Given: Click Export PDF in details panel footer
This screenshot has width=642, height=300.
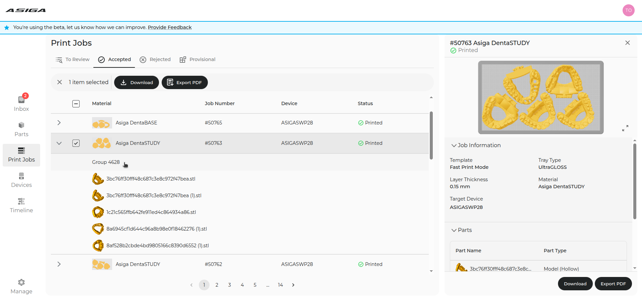Looking at the screenshot, I should [613, 284].
